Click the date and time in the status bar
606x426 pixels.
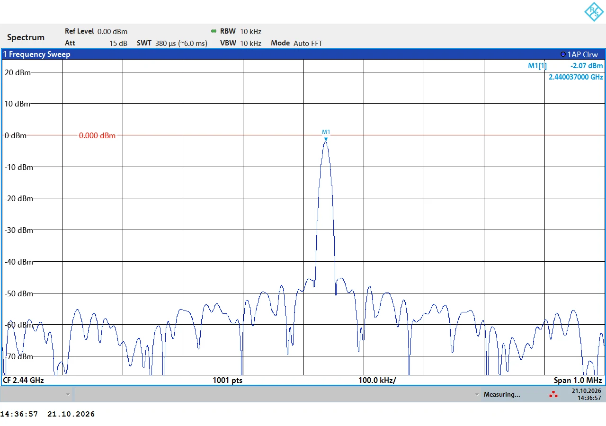coord(586,394)
